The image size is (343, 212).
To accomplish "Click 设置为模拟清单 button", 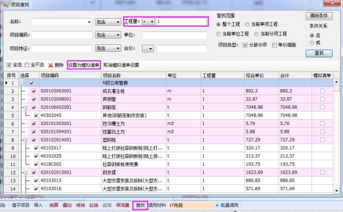I will click(x=84, y=65).
